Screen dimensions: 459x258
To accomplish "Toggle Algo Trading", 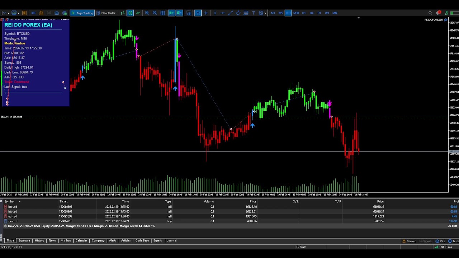I will click(82, 13).
